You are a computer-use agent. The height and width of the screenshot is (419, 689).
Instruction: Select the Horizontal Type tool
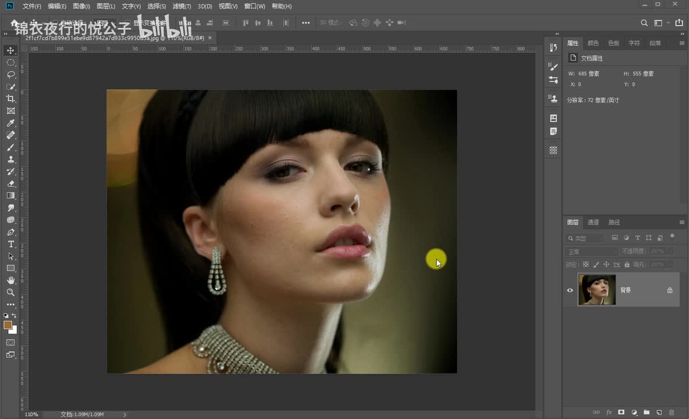click(10, 244)
